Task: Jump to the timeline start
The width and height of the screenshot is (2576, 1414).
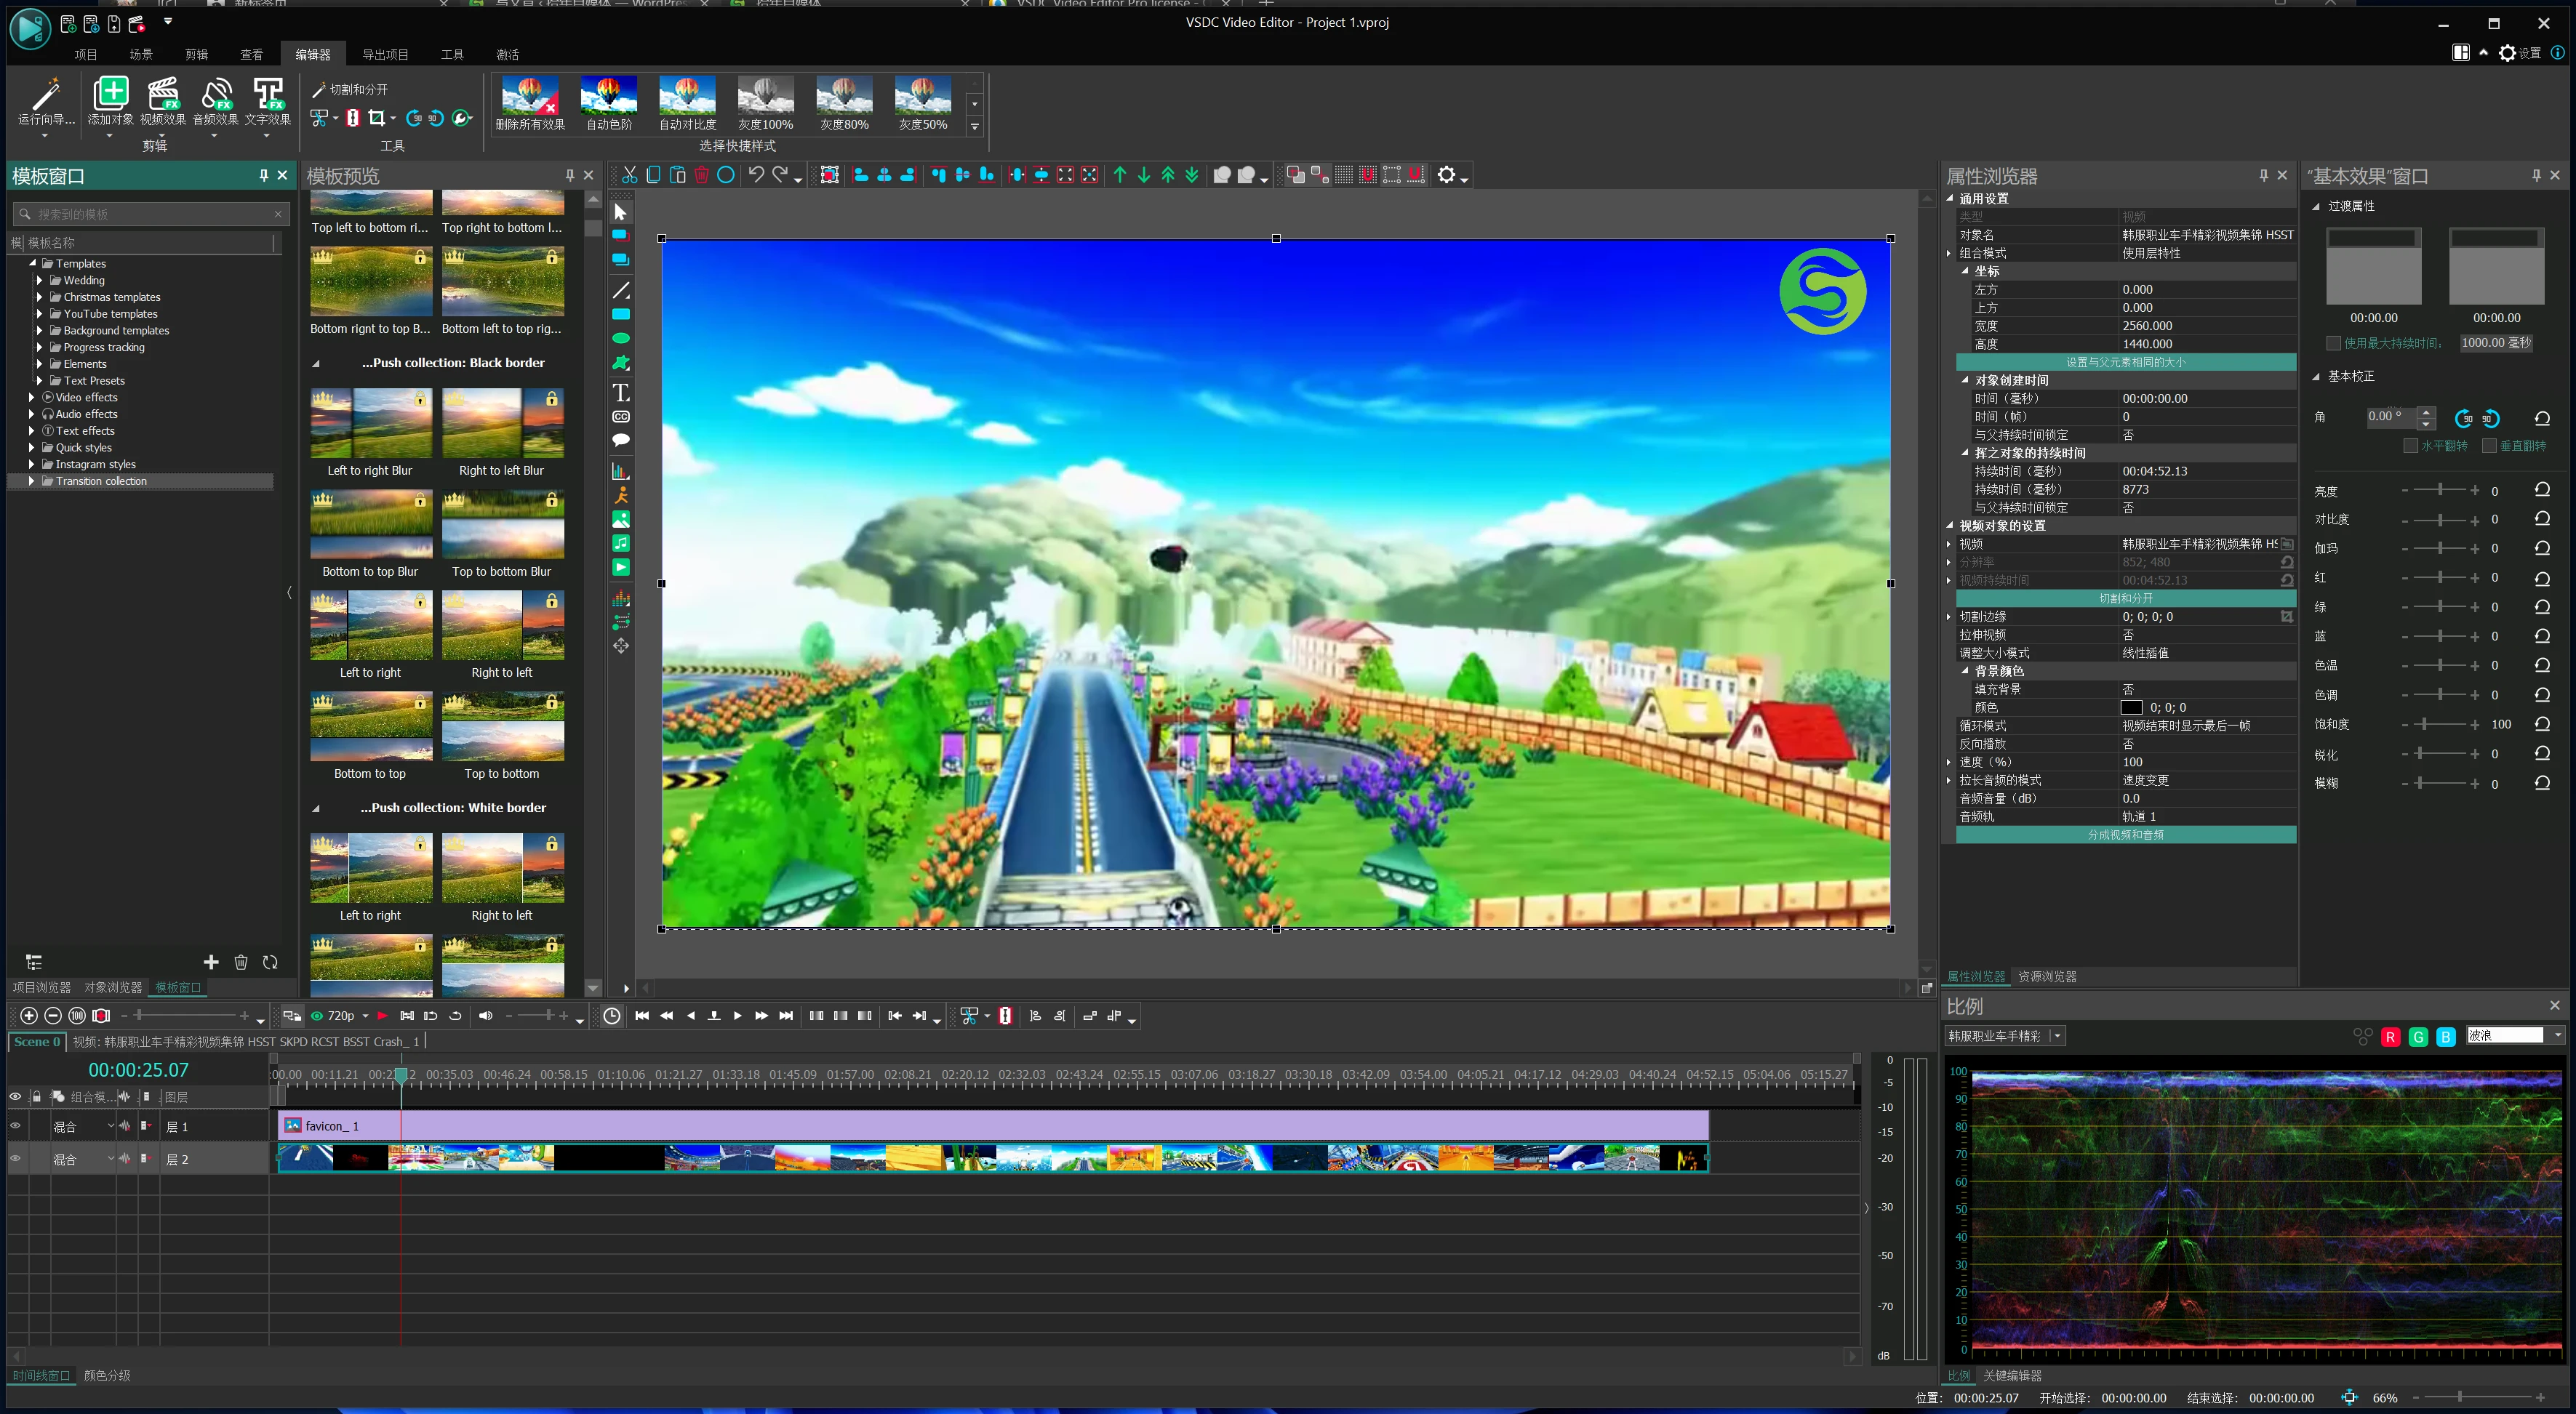Action: pyautogui.click(x=642, y=1016)
